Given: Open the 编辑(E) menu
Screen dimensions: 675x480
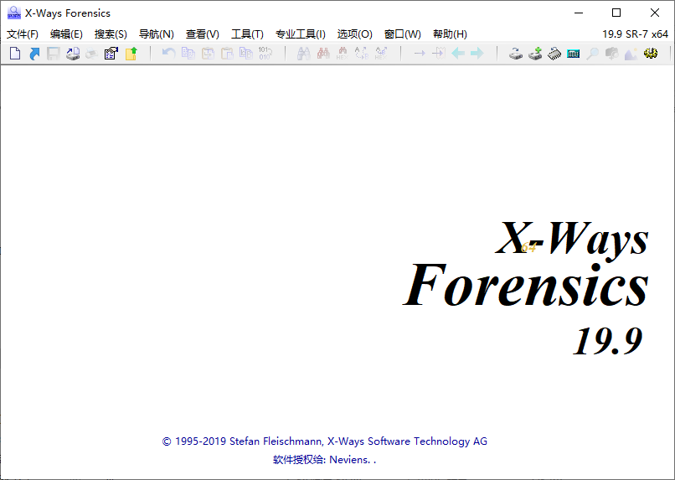Looking at the screenshot, I should (x=66, y=34).
